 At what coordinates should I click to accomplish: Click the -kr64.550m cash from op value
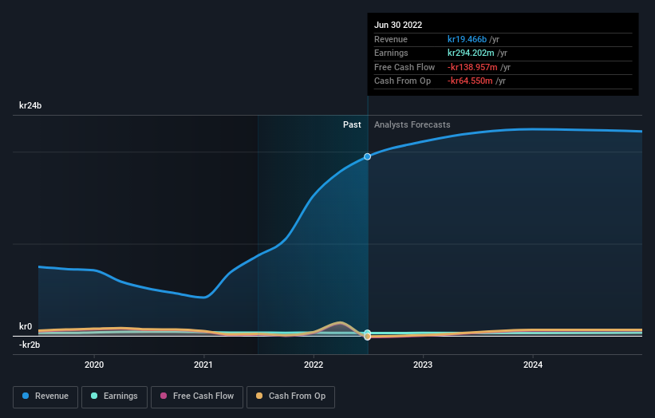point(470,81)
